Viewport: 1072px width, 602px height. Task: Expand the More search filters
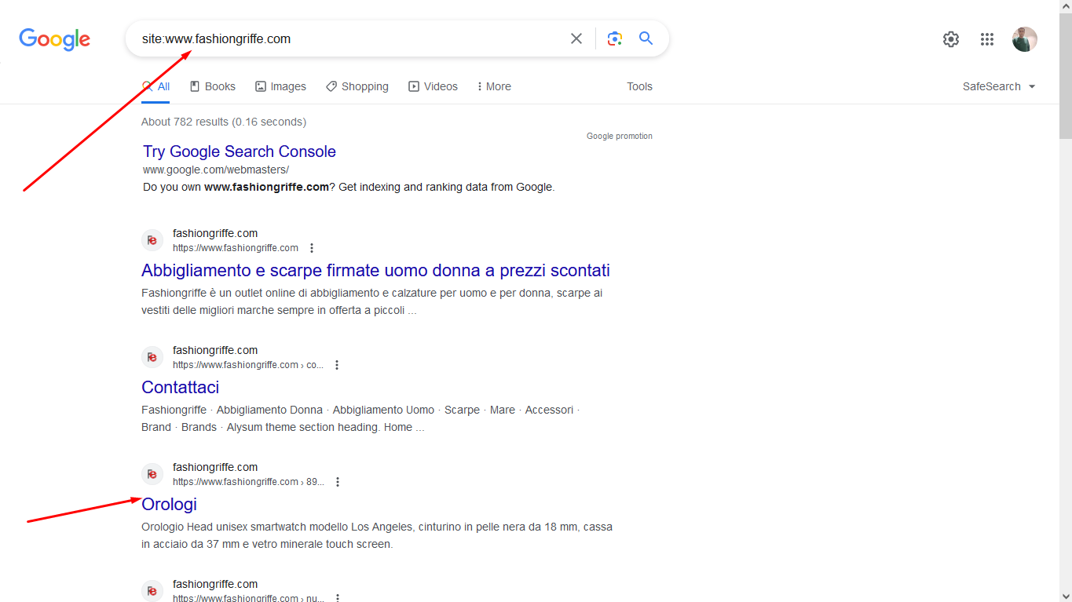pos(494,86)
